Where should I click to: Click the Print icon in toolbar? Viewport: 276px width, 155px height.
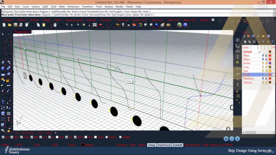coord(21,25)
